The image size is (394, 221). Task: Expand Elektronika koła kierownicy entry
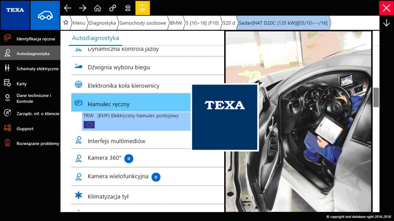(x=123, y=86)
